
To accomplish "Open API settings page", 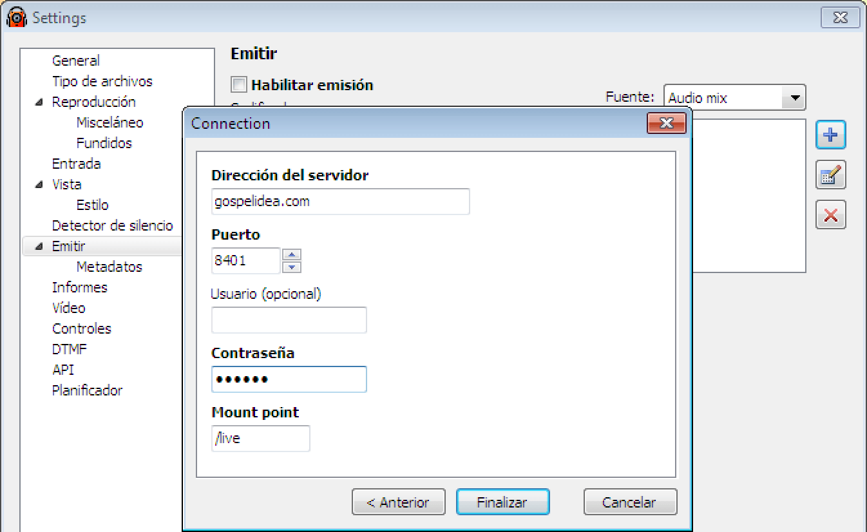I will pyautogui.click(x=62, y=370).
